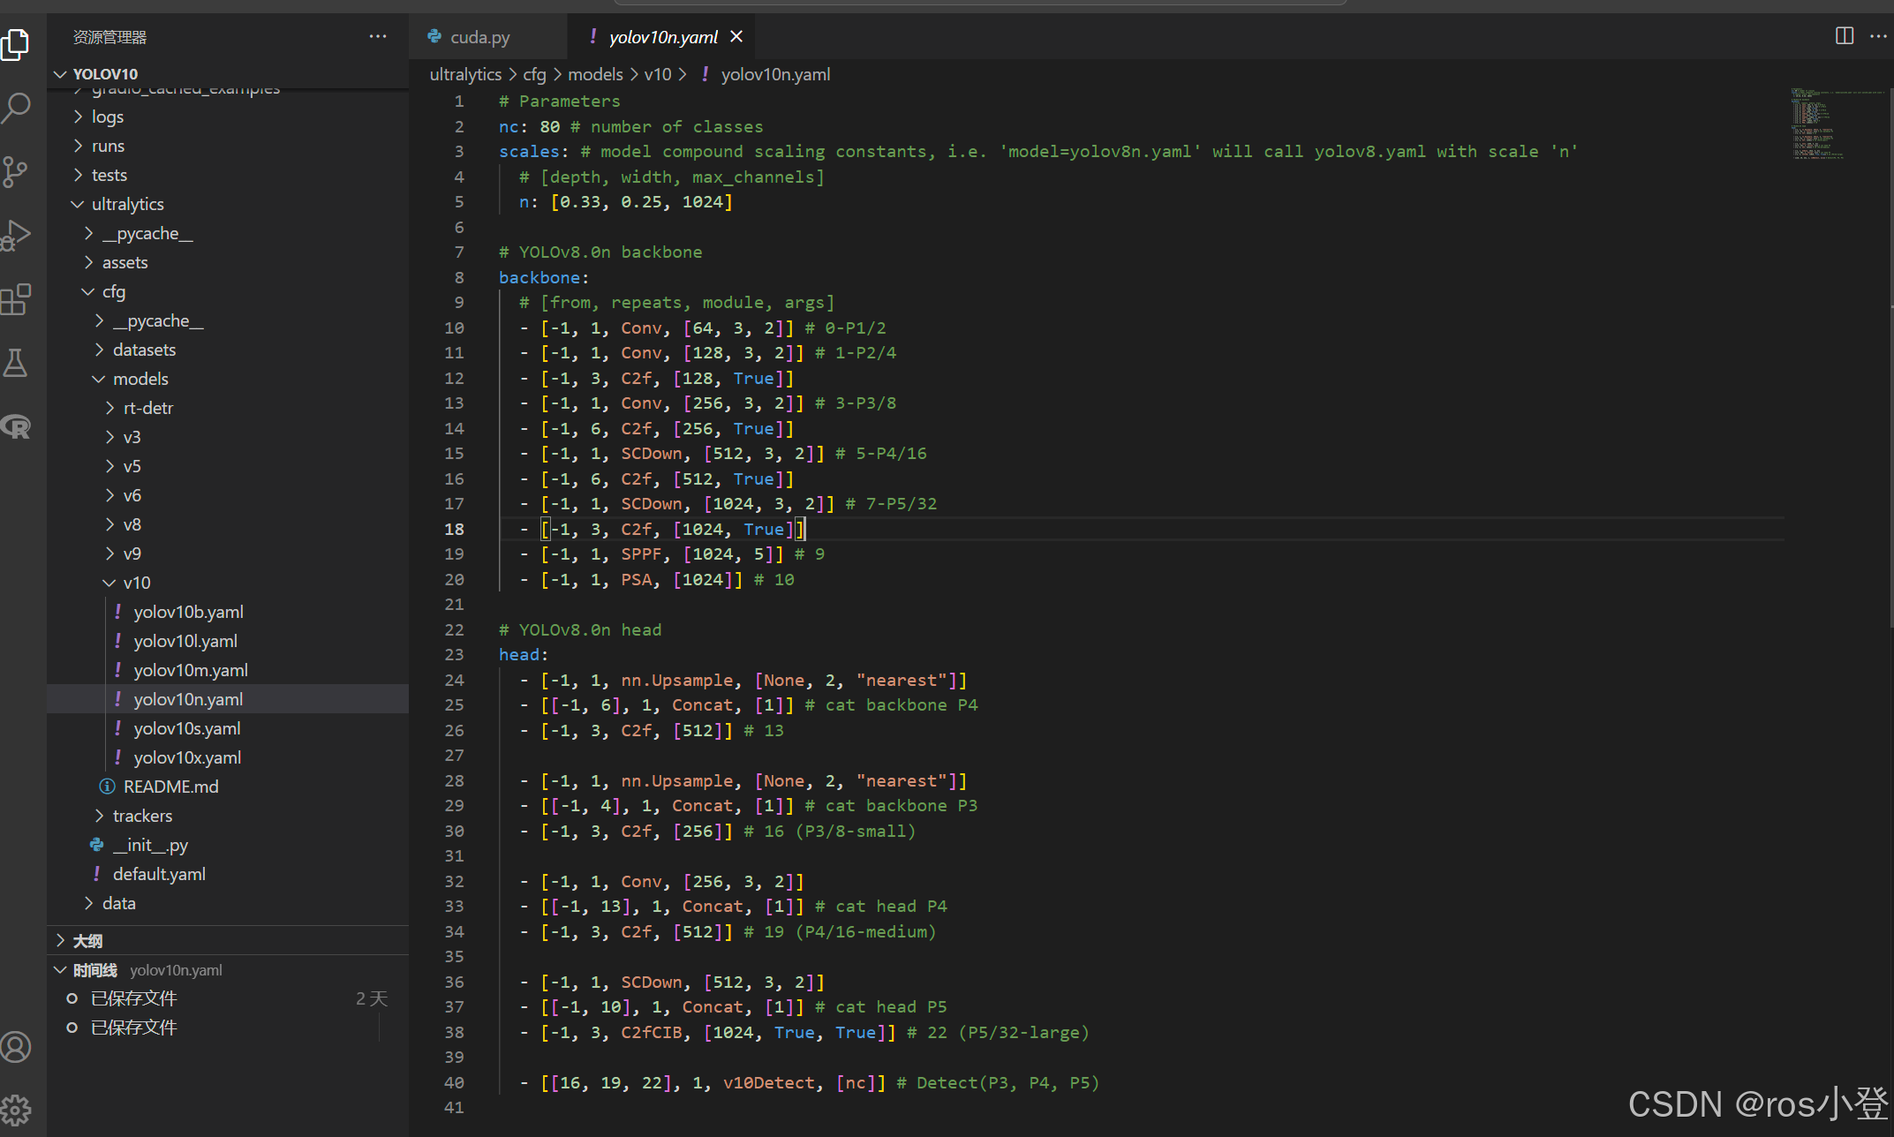1894x1137 pixels.
Task: Open the Testing flask view
Action: [x=17, y=363]
